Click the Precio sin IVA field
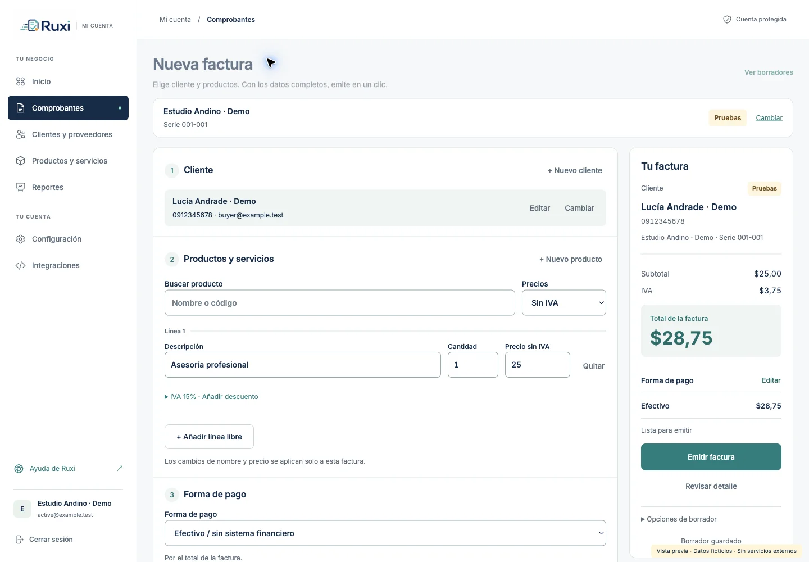Screen dimensions: 809x562 click(537, 365)
